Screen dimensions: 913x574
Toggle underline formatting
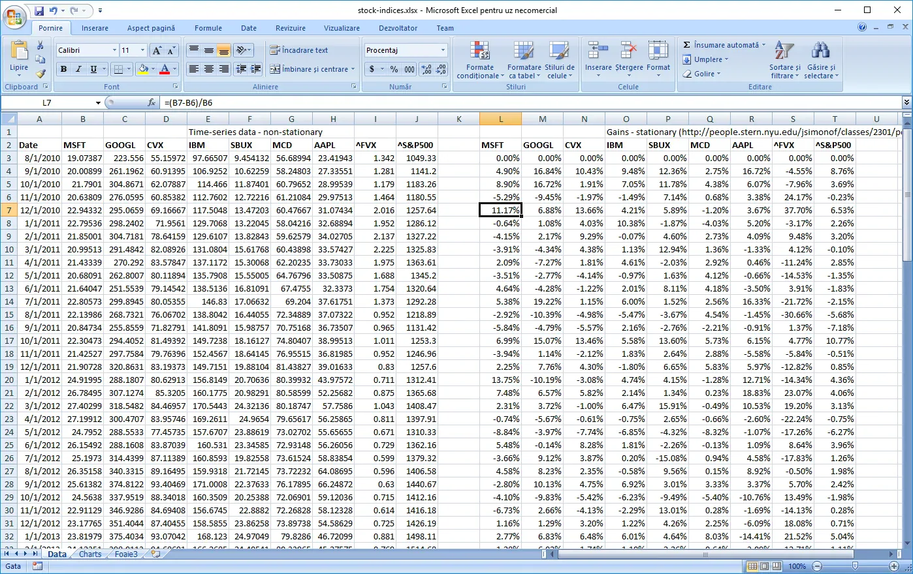click(93, 69)
